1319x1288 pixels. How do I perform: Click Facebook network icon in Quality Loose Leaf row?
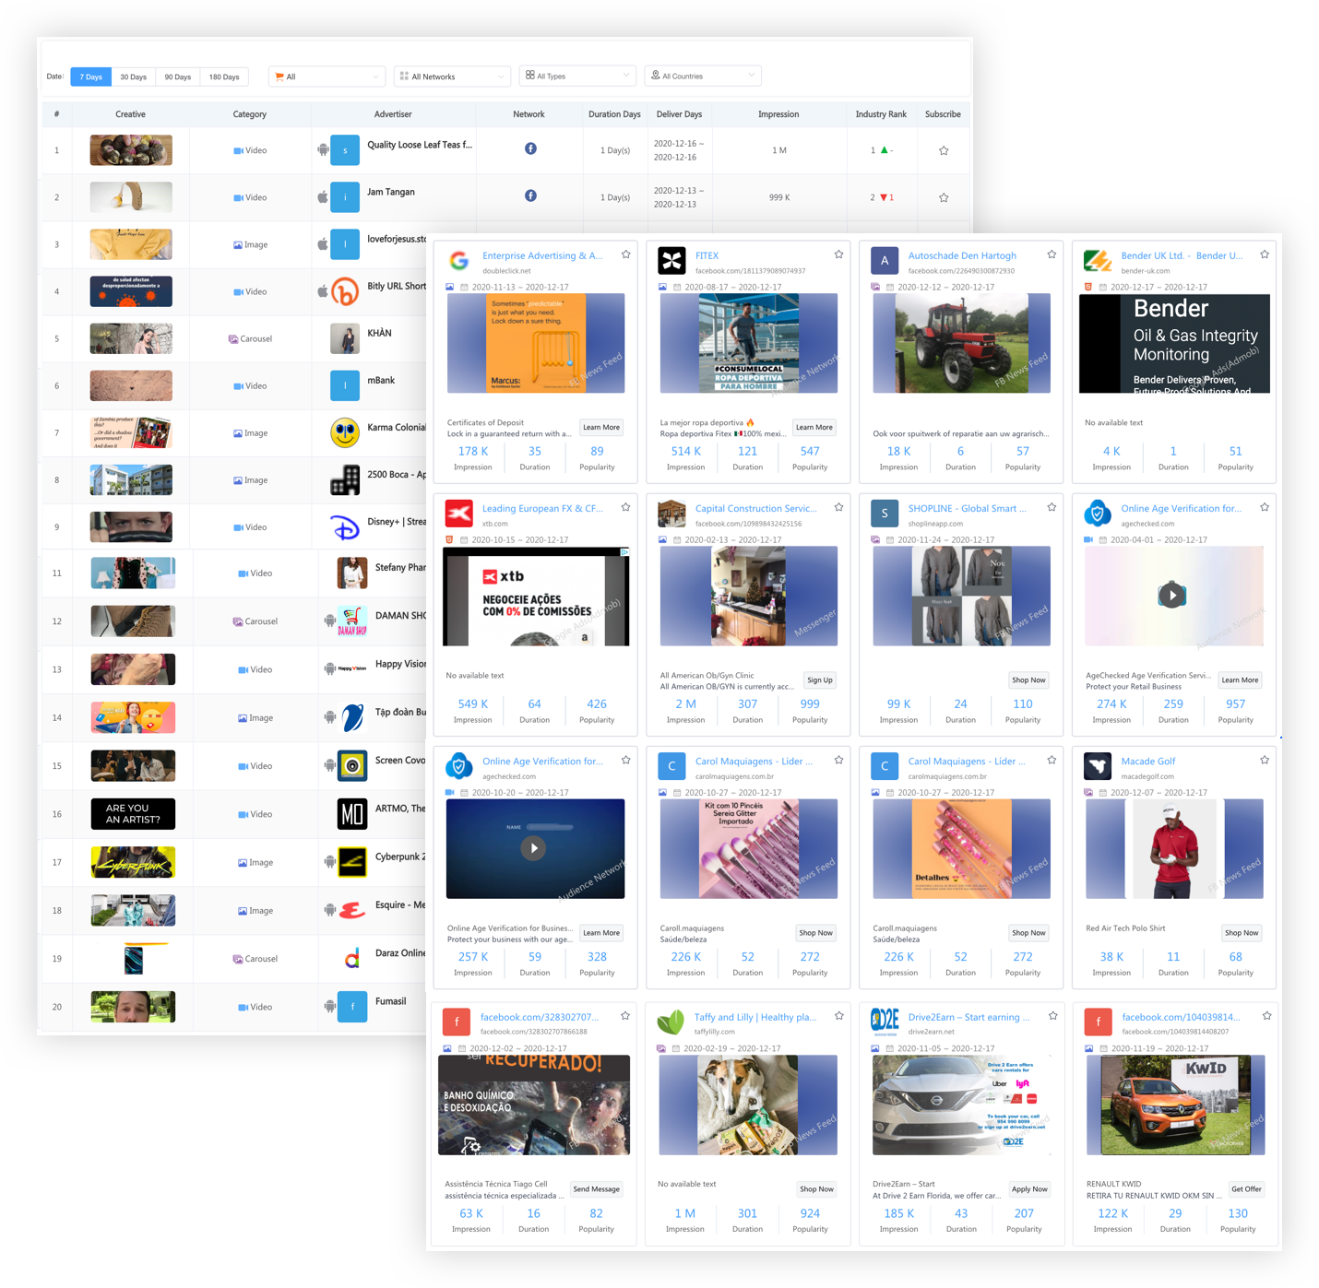coord(530,148)
